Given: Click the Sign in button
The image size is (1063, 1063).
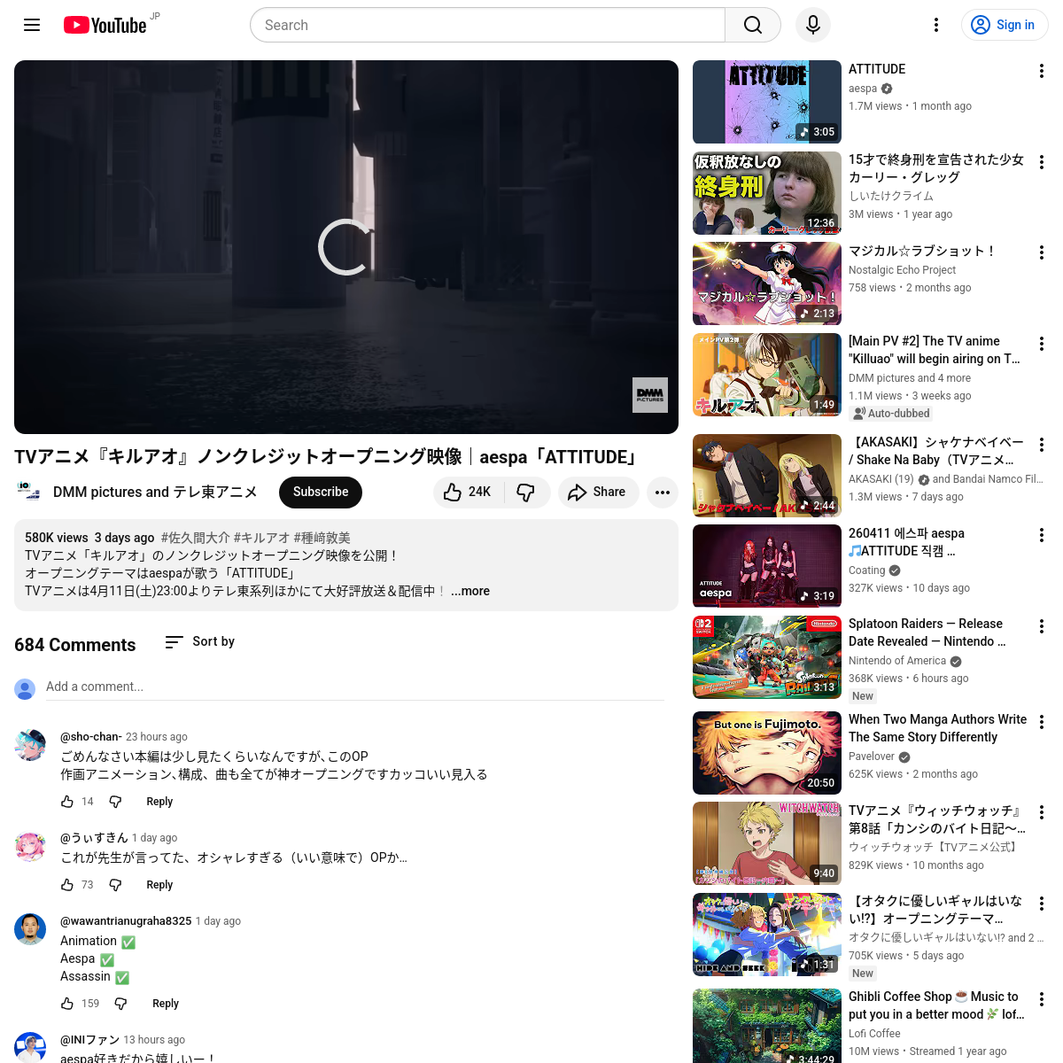Looking at the screenshot, I should (x=1005, y=25).
